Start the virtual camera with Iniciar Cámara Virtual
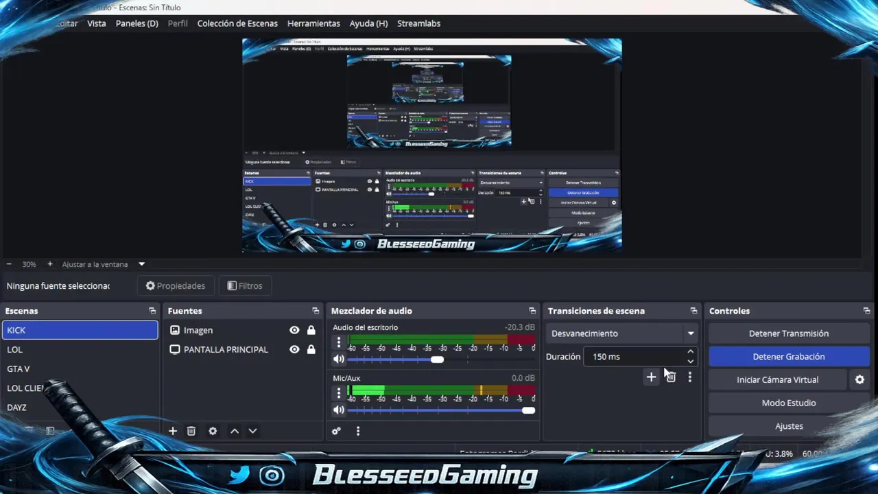The image size is (878, 494). click(x=778, y=379)
